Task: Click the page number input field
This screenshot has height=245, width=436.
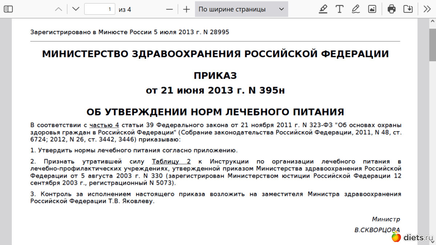Action: tap(100, 9)
